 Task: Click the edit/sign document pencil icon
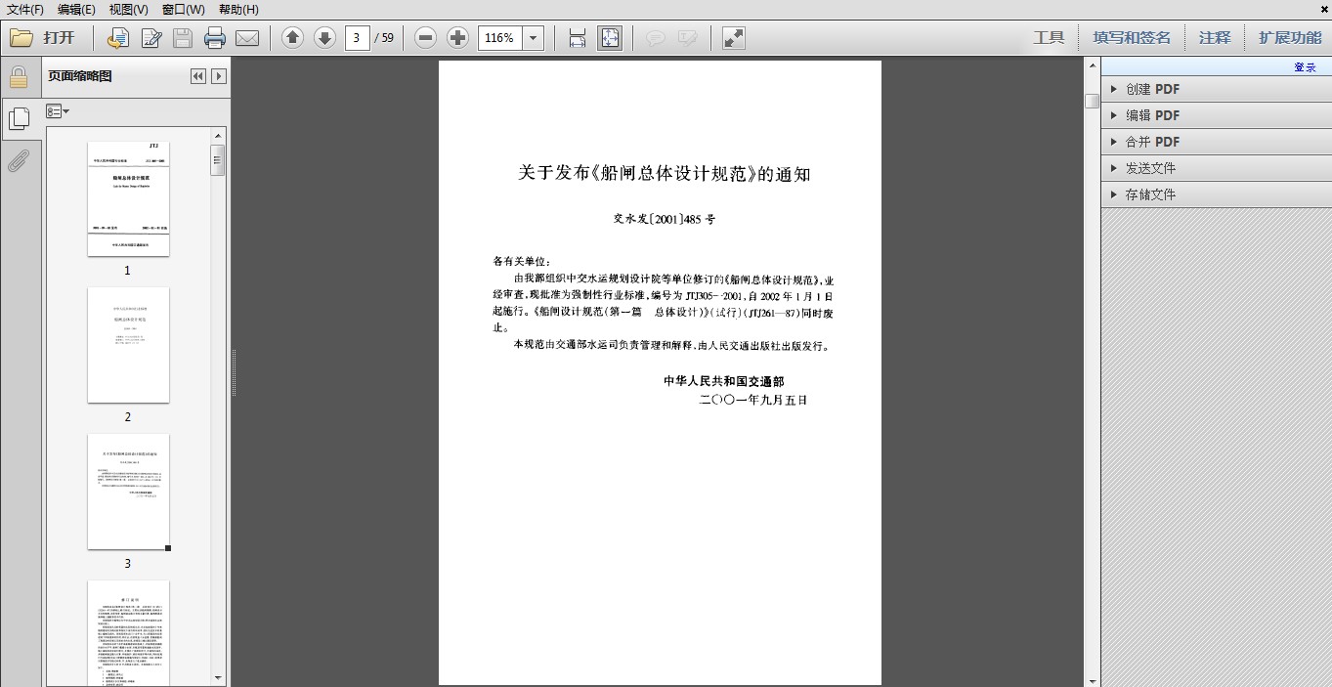click(150, 38)
